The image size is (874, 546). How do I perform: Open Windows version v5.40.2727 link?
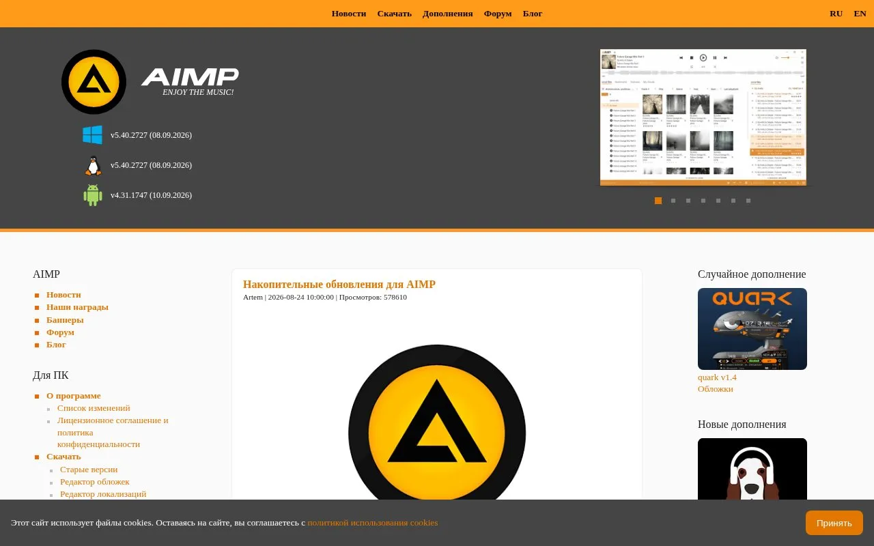[151, 135]
